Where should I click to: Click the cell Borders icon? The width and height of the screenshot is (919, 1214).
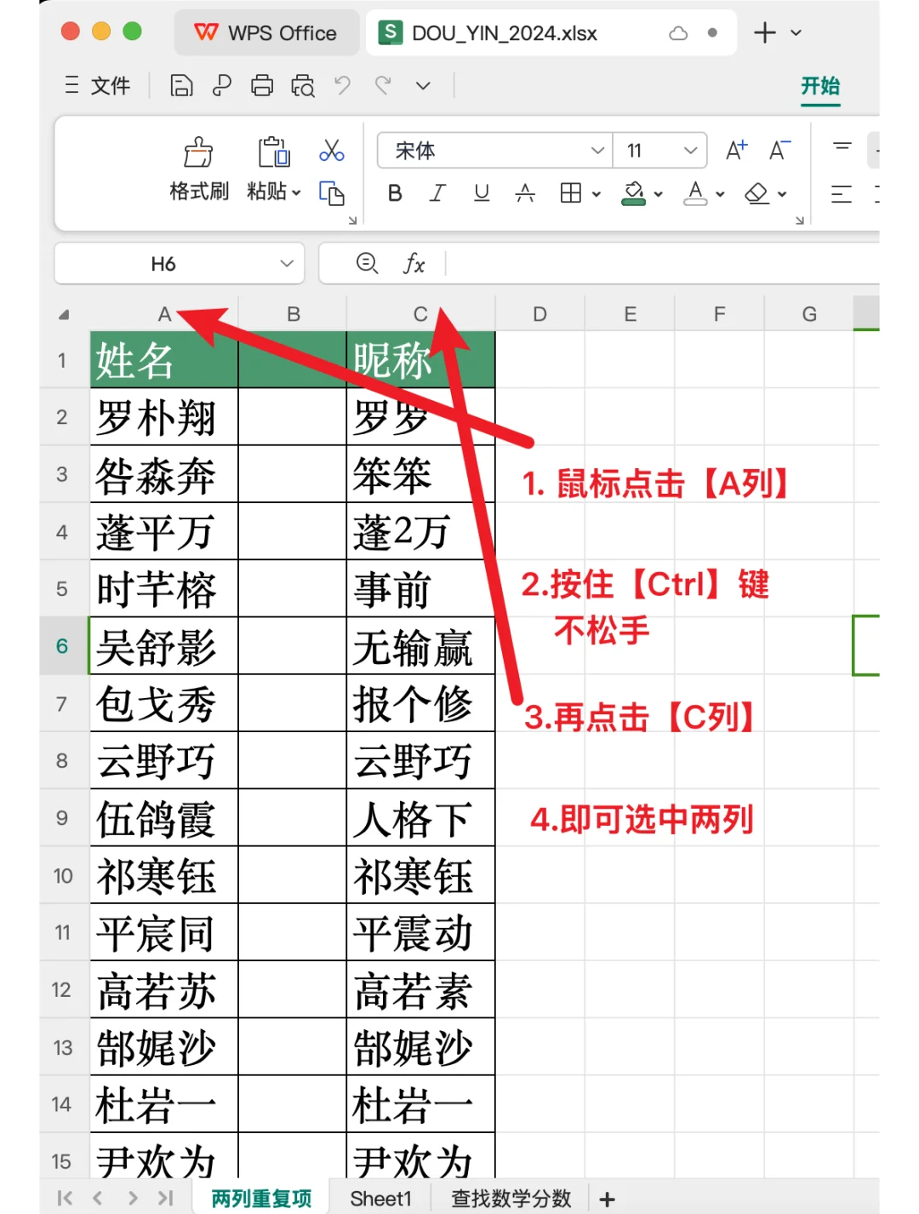[571, 193]
